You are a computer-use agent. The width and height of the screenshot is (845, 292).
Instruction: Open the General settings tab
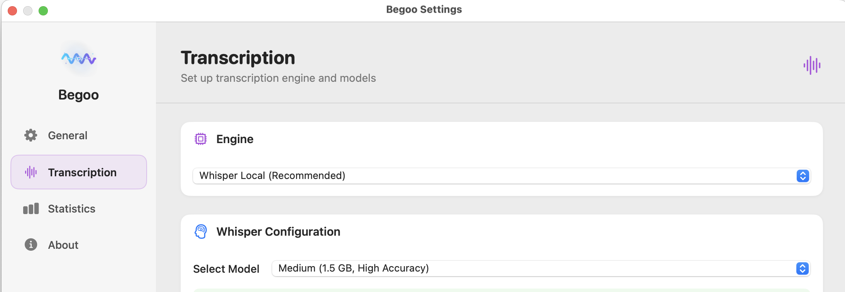(79, 135)
